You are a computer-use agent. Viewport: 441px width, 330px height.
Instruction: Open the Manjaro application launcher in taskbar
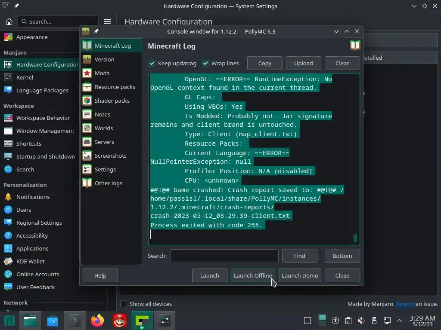click(9, 321)
